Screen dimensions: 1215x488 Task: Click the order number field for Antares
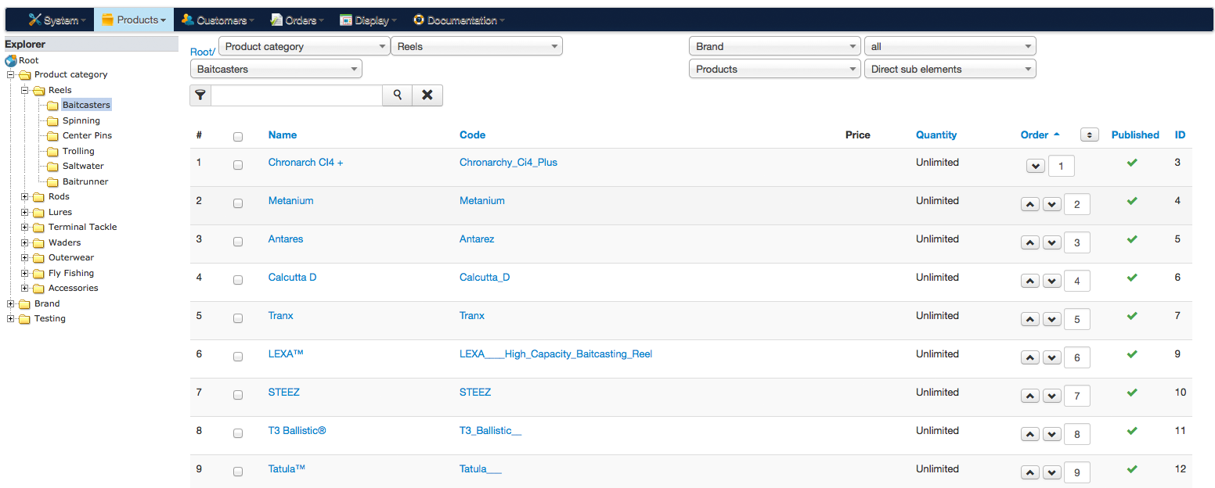[x=1077, y=242]
